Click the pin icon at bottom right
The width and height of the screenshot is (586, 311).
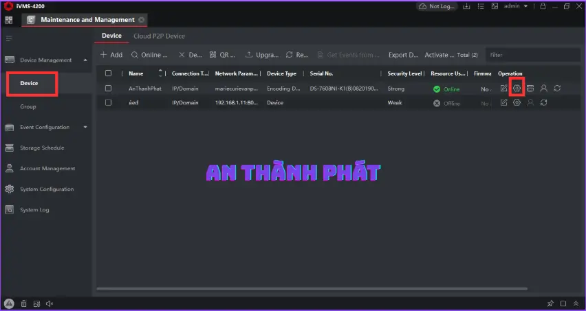(550, 303)
